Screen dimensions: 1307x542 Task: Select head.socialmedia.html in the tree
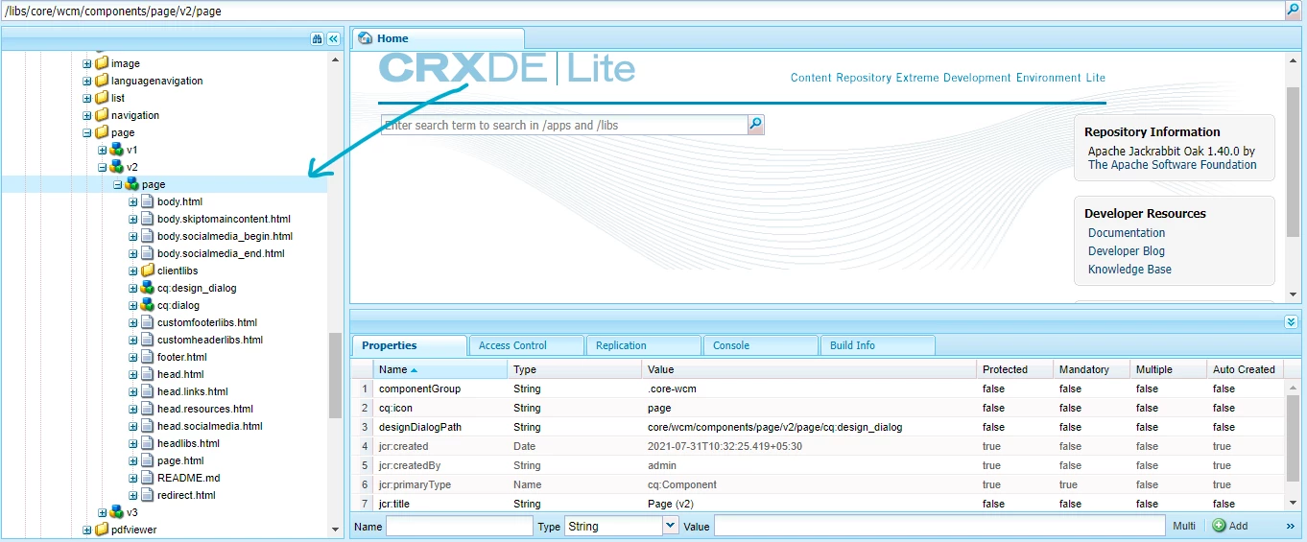tap(209, 426)
